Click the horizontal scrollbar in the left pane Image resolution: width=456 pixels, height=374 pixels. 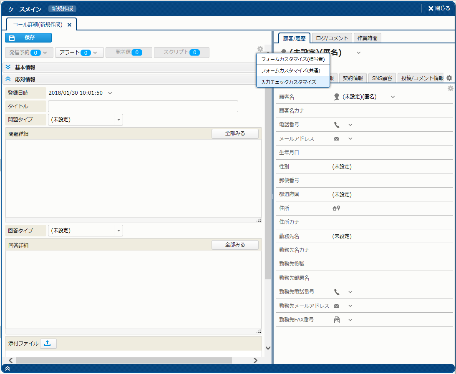point(123,360)
